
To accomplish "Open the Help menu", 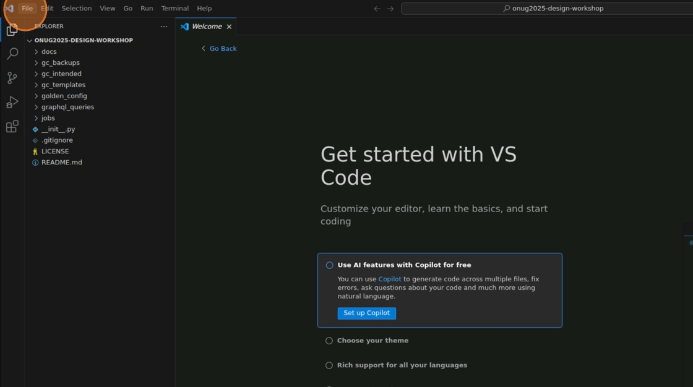I will 204,9.
